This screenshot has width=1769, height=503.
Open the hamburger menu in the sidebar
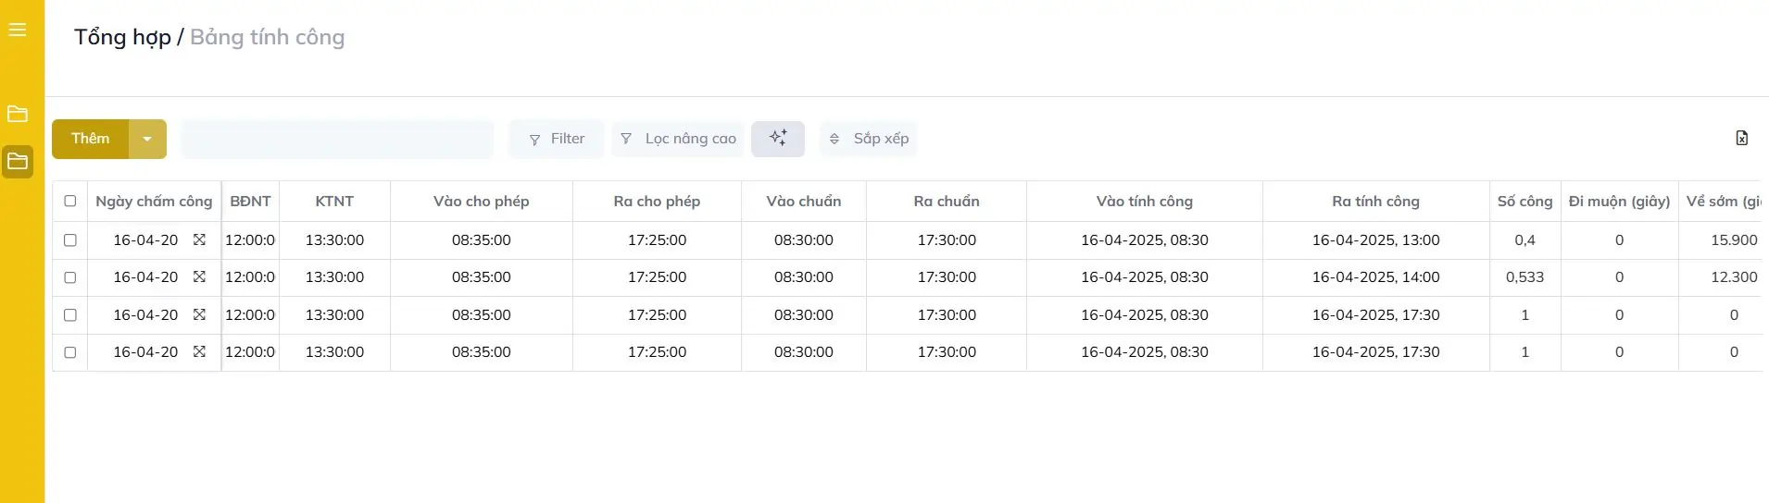click(x=17, y=31)
